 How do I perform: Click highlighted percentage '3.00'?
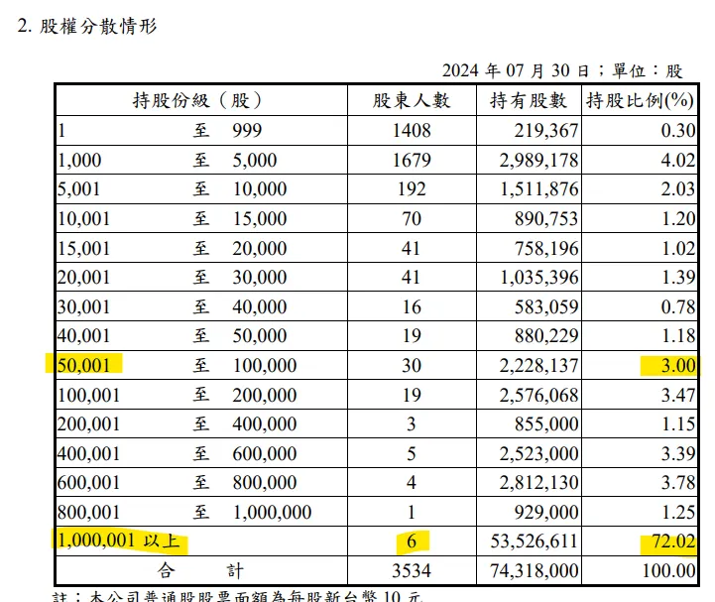[x=678, y=365]
